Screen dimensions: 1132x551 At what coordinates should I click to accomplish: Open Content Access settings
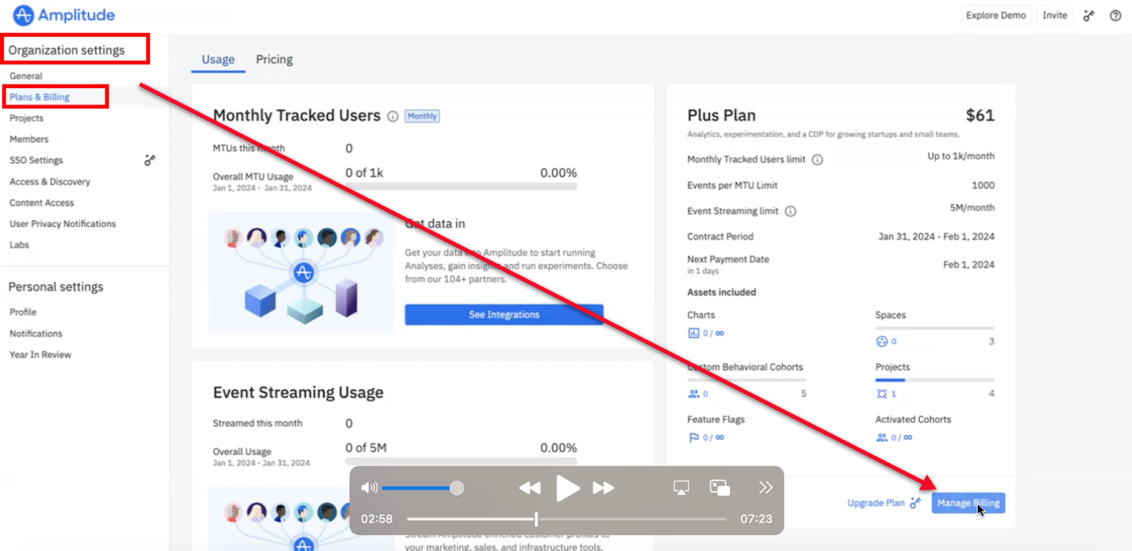42,203
